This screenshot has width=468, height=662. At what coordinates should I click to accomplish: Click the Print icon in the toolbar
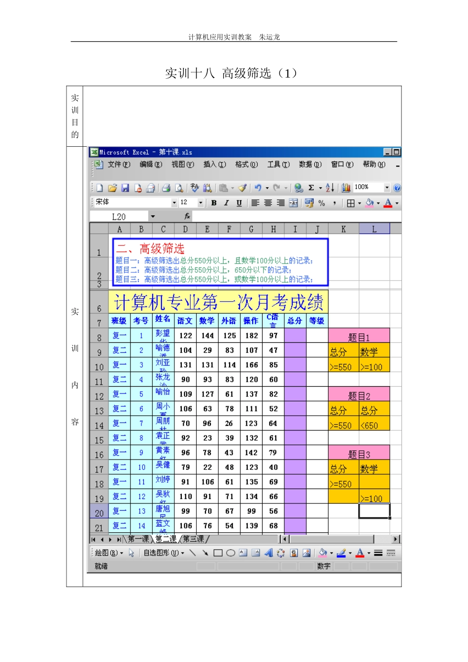(x=166, y=188)
